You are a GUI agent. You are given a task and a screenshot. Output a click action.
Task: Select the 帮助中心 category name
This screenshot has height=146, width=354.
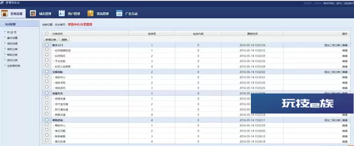click(60, 126)
